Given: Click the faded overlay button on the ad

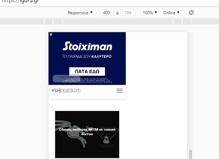Looking at the screenshot, I should pos(66,78).
